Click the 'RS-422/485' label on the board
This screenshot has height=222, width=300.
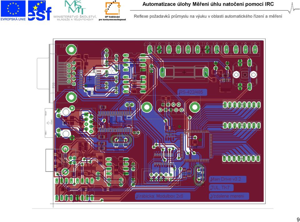[192, 92]
